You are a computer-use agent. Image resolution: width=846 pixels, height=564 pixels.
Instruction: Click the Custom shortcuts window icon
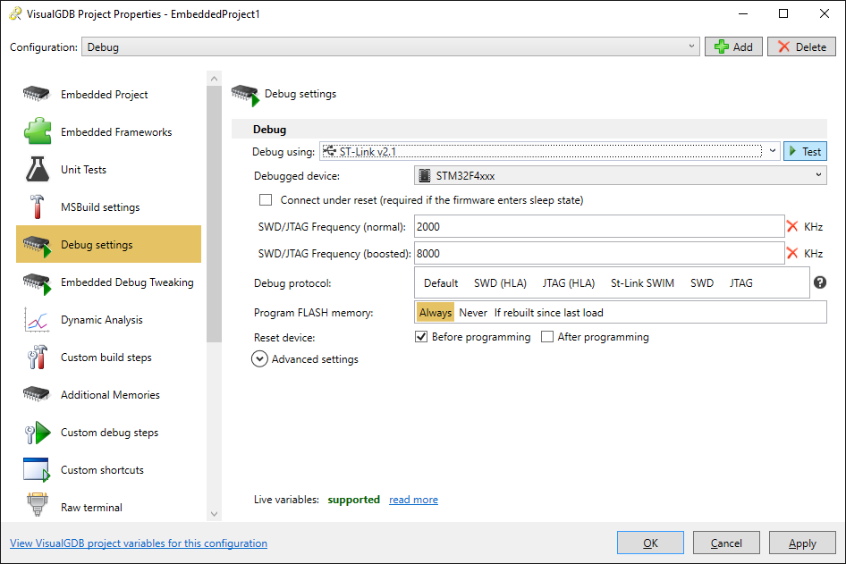click(37, 469)
